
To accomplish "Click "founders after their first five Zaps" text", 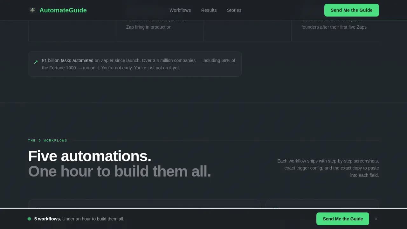I will coord(334,27).
